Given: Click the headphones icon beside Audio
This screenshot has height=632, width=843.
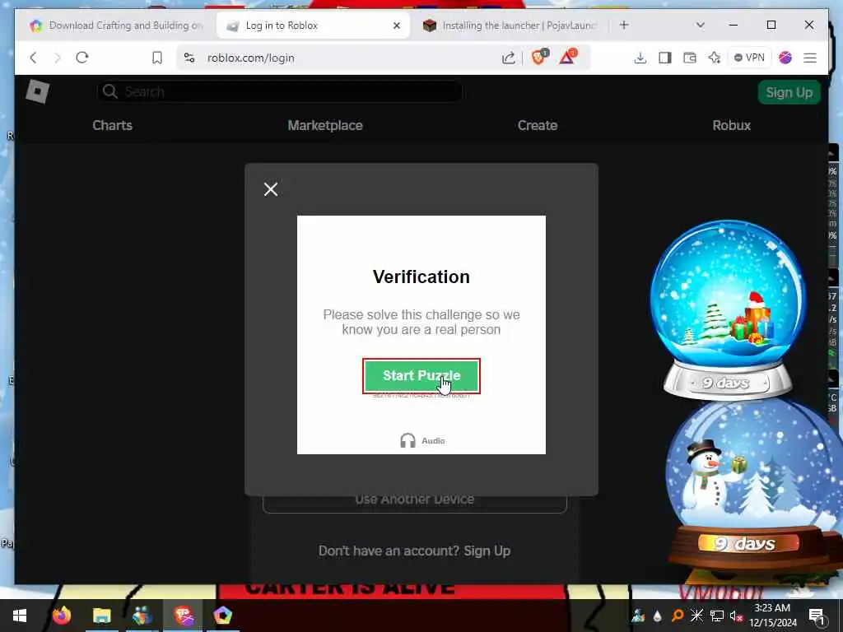Looking at the screenshot, I should tap(408, 441).
